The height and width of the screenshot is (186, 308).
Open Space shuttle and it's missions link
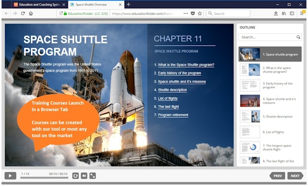(x=182, y=81)
